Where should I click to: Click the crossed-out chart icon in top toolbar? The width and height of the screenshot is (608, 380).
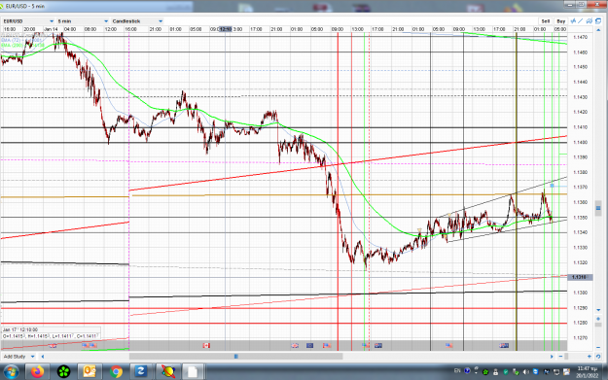tap(590, 21)
